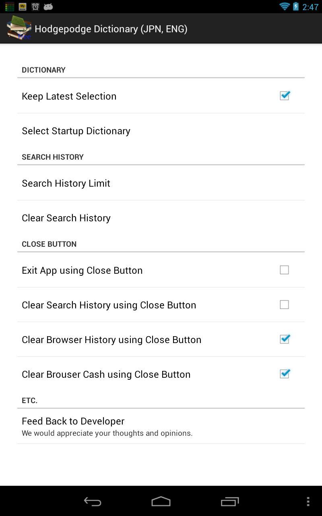The image size is (322, 516).
Task: Tap the battery charging icon
Action: tap(296, 6)
